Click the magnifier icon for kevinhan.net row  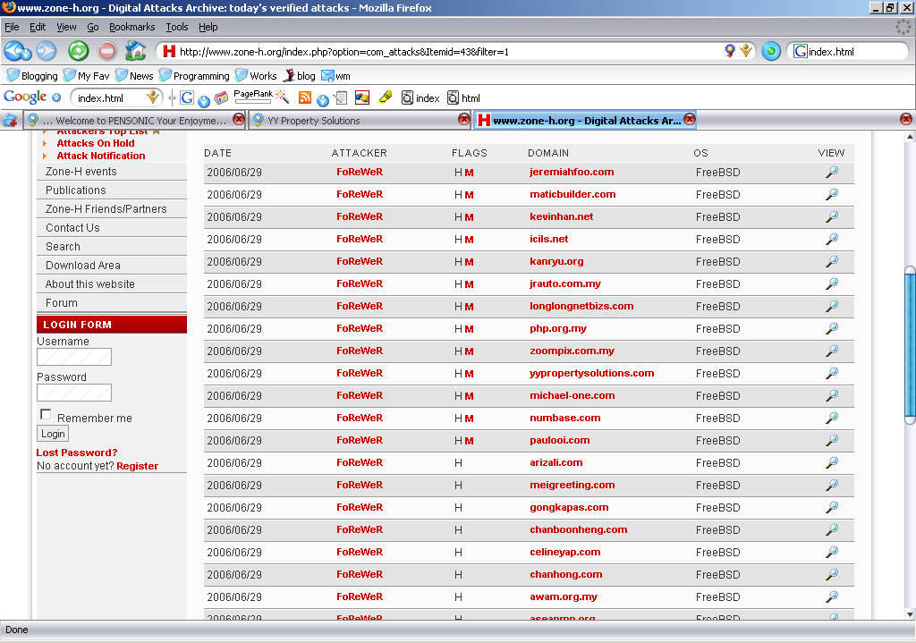point(832,216)
